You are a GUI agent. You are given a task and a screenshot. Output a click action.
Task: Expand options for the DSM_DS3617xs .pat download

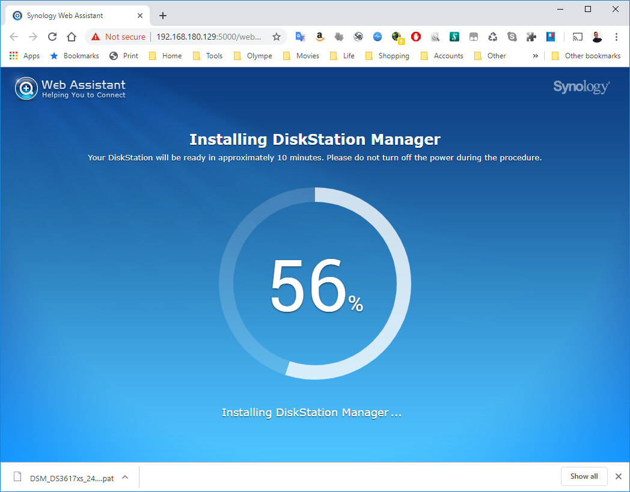click(x=125, y=477)
